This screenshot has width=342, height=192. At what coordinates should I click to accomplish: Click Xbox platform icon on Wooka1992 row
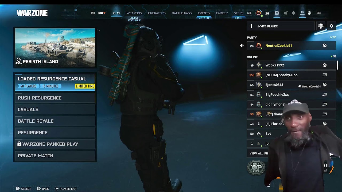(324, 65)
